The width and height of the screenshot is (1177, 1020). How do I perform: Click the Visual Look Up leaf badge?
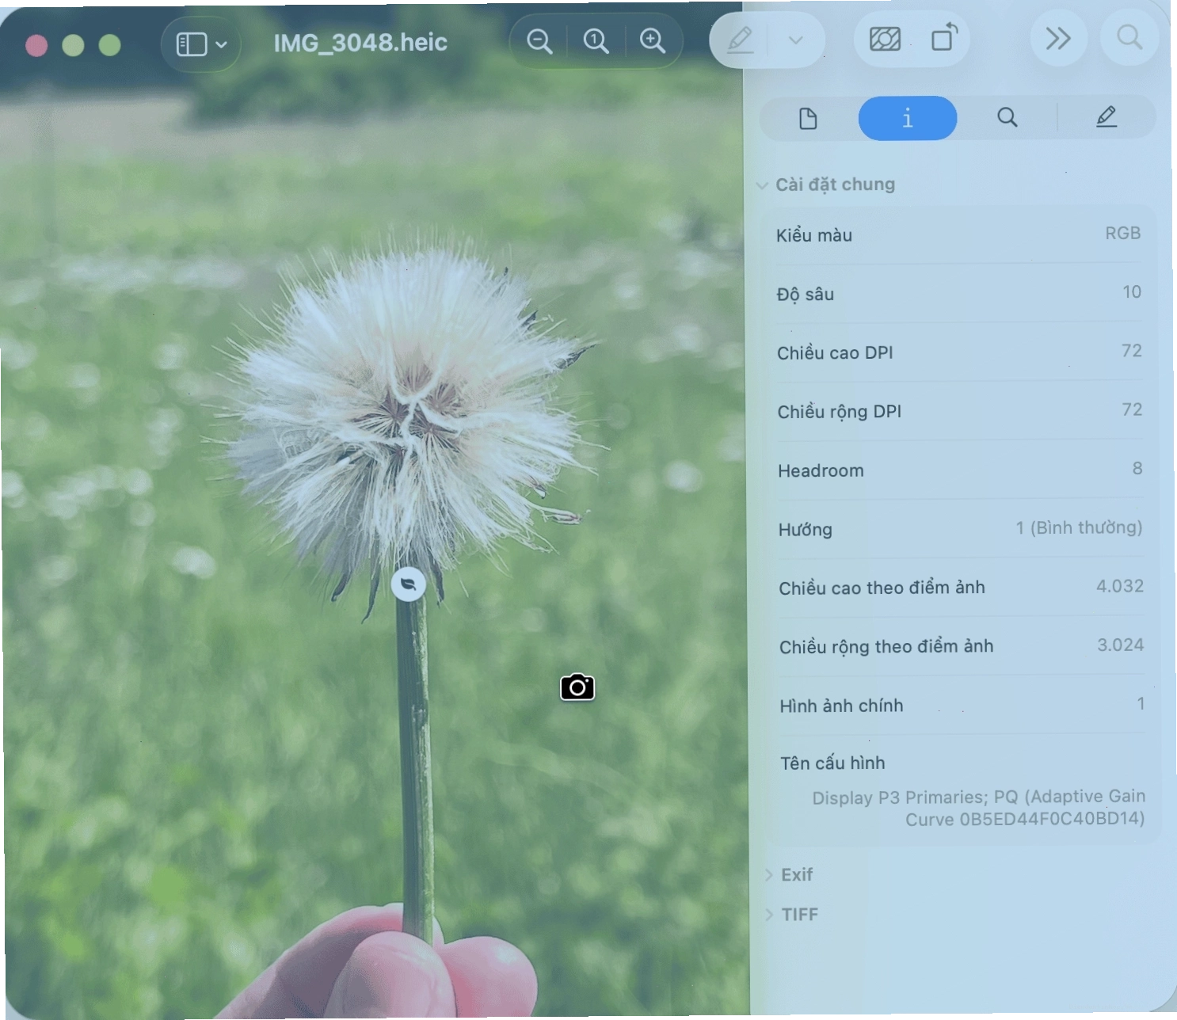click(x=409, y=584)
